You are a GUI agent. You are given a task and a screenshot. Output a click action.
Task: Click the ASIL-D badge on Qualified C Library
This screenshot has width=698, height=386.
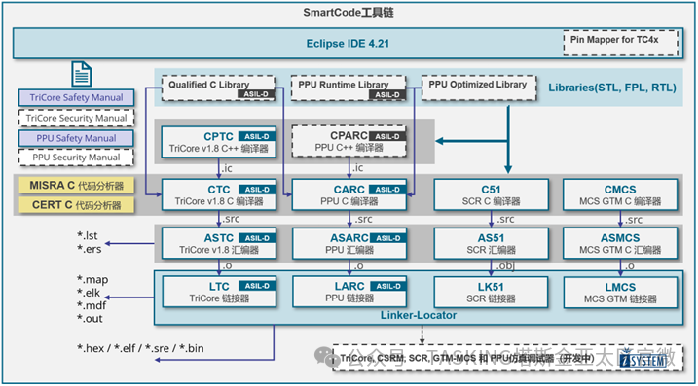[257, 94]
